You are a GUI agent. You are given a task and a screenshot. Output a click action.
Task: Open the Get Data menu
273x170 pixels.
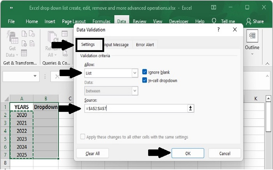point(12,44)
